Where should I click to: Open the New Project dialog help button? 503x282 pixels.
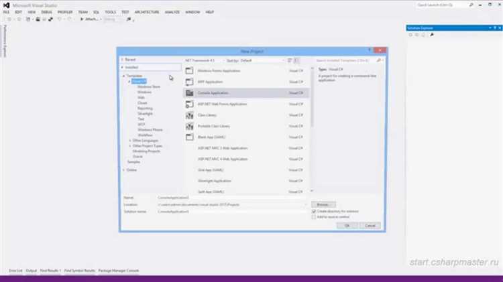pyautogui.click(x=370, y=50)
